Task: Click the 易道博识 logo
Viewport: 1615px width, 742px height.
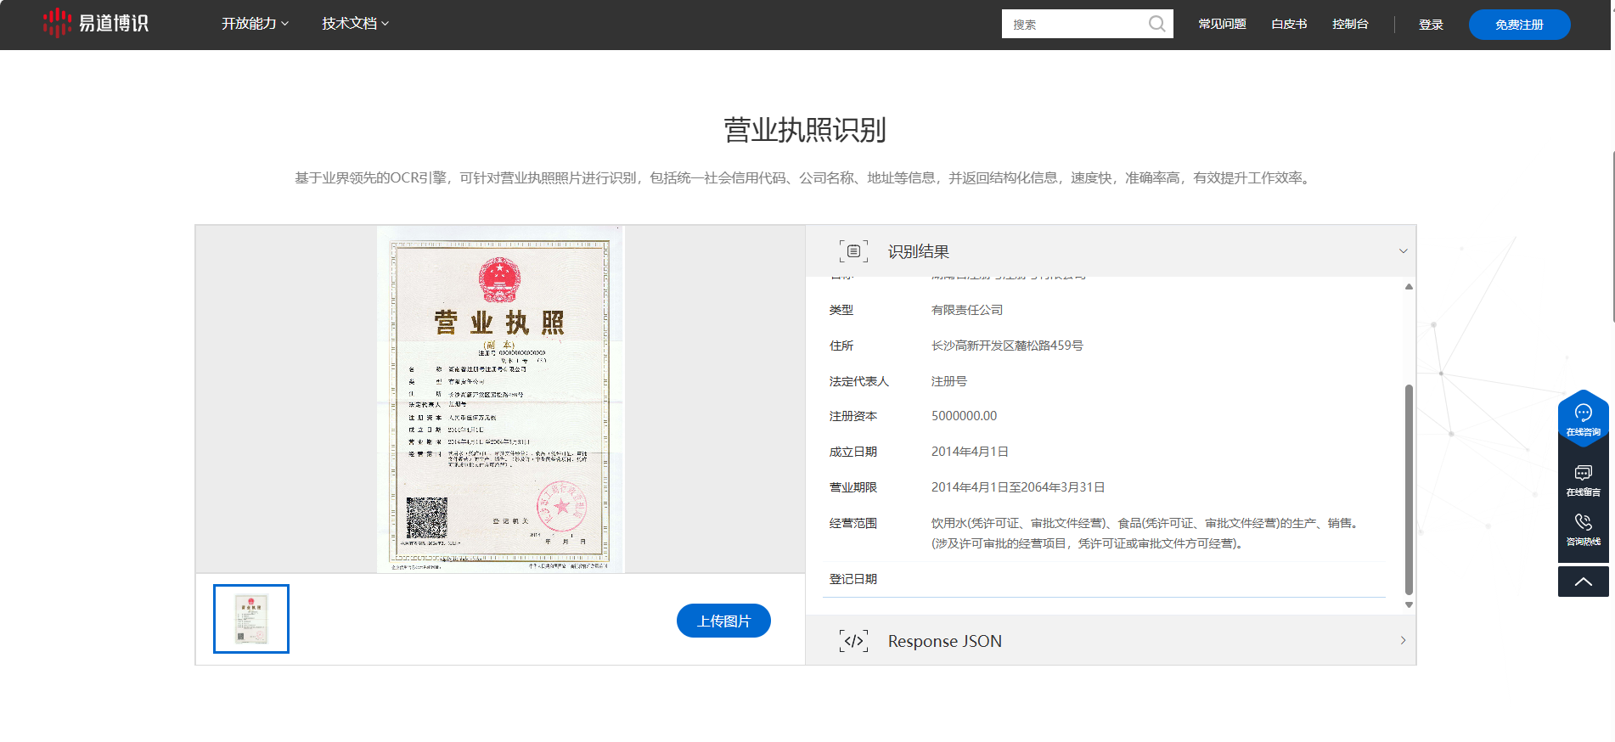Action: (x=96, y=23)
